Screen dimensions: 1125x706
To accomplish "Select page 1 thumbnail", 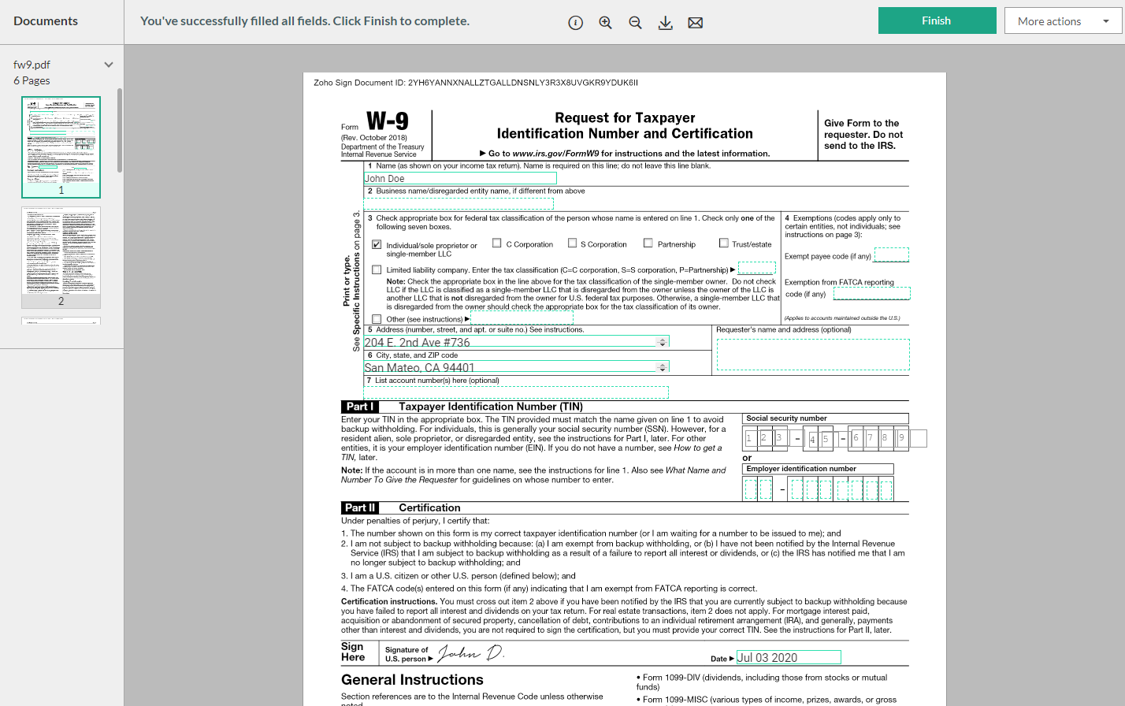I will click(61, 147).
